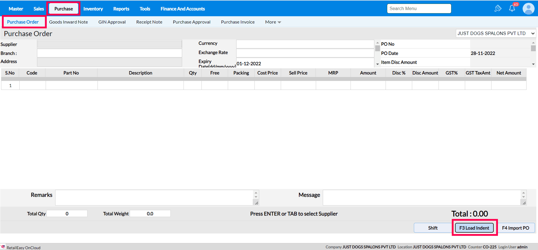This screenshot has width=538, height=250.
Task: Click the Branch input field
Action: point(110,53)
